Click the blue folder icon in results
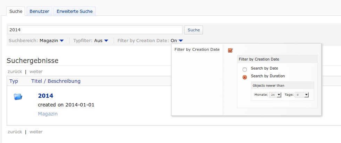Image resolution: width=341 pixels, height=143 pixels. [18, 97]
